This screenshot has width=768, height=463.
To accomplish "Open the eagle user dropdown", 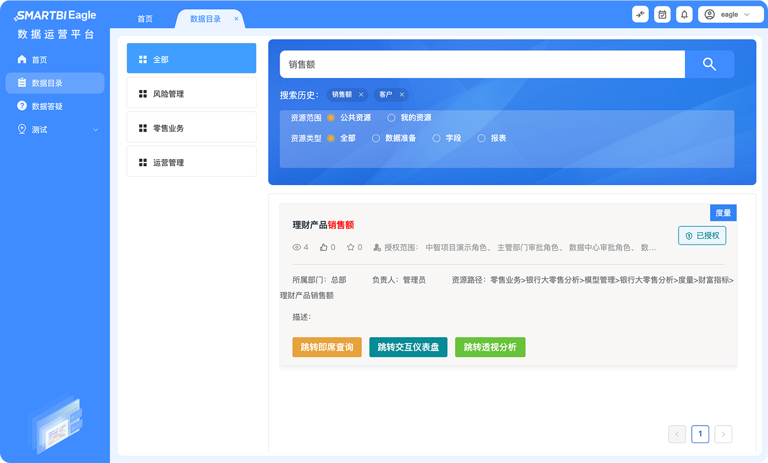I will coord(730,15).
